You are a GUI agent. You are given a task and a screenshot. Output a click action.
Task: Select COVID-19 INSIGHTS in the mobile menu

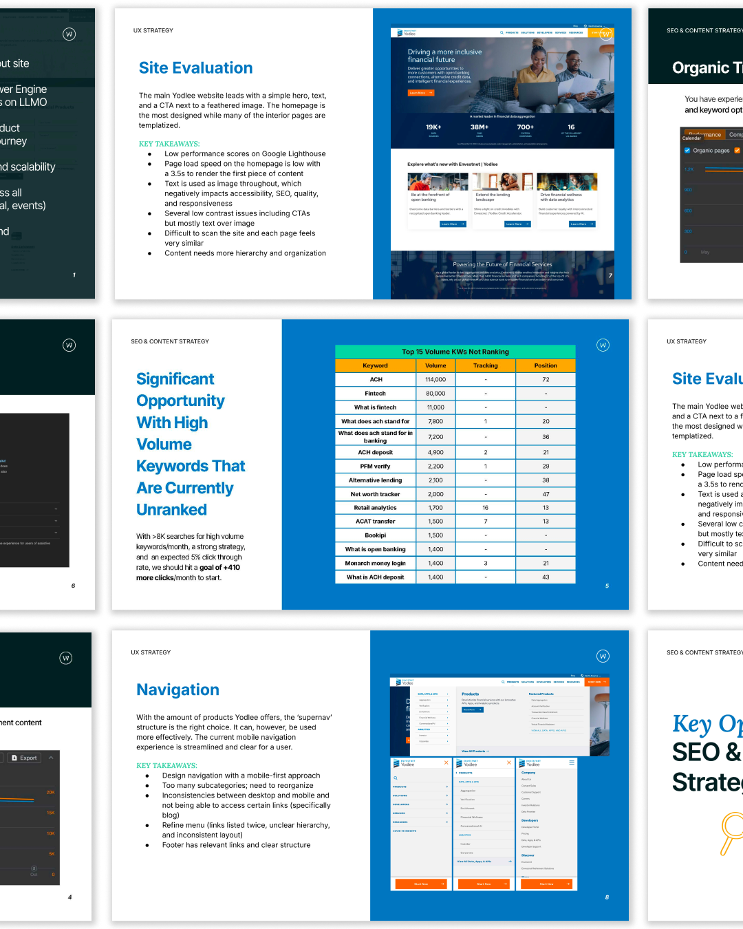coord(405,831)
